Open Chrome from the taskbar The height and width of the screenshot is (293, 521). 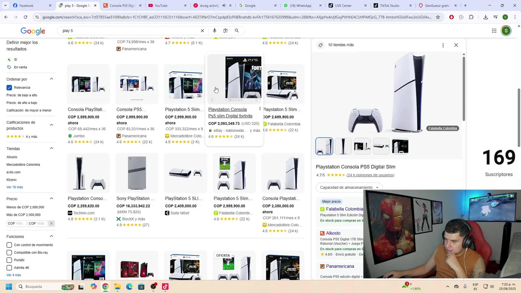(x=105, y=286)
